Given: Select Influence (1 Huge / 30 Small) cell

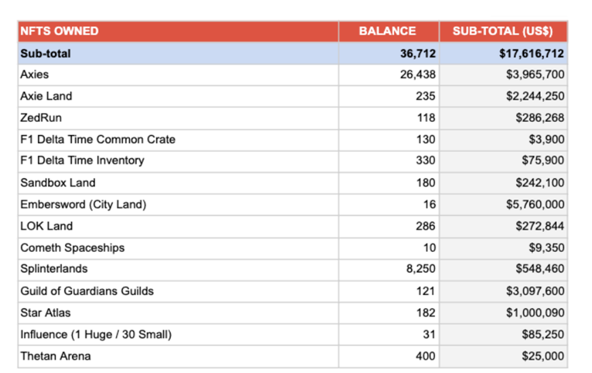Looking at the screenshot, I should pyautogui.click(x=178, y=334).
